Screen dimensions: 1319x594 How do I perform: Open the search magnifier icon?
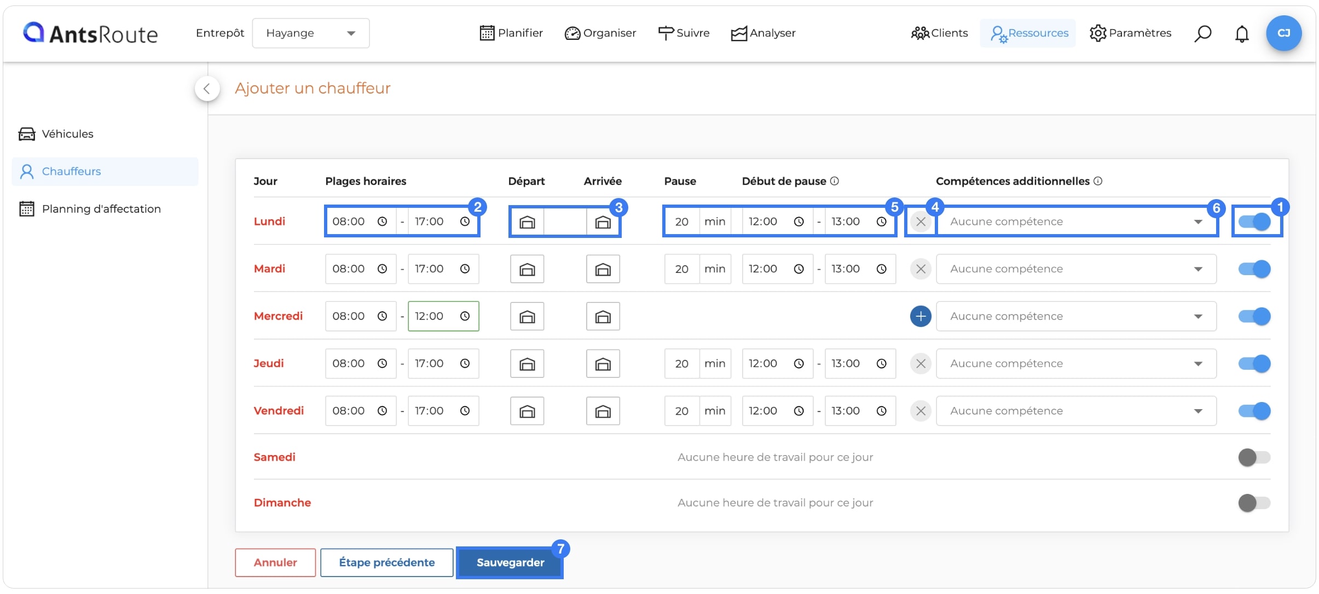pyautogui.click(x=1202, y=33)
